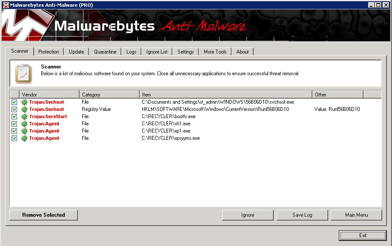Click the bug icon in the Registry Value row
Image resolution: width=392 pixels, height=246 pixels.
(24, 109)
